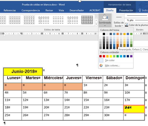This screenshot has width=148, height=126.
Task: Click the cell with date 18
Action: (13, 109)
